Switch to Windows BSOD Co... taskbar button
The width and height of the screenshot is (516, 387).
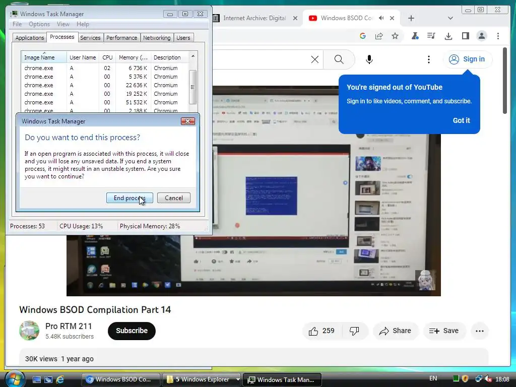(121, 379)
